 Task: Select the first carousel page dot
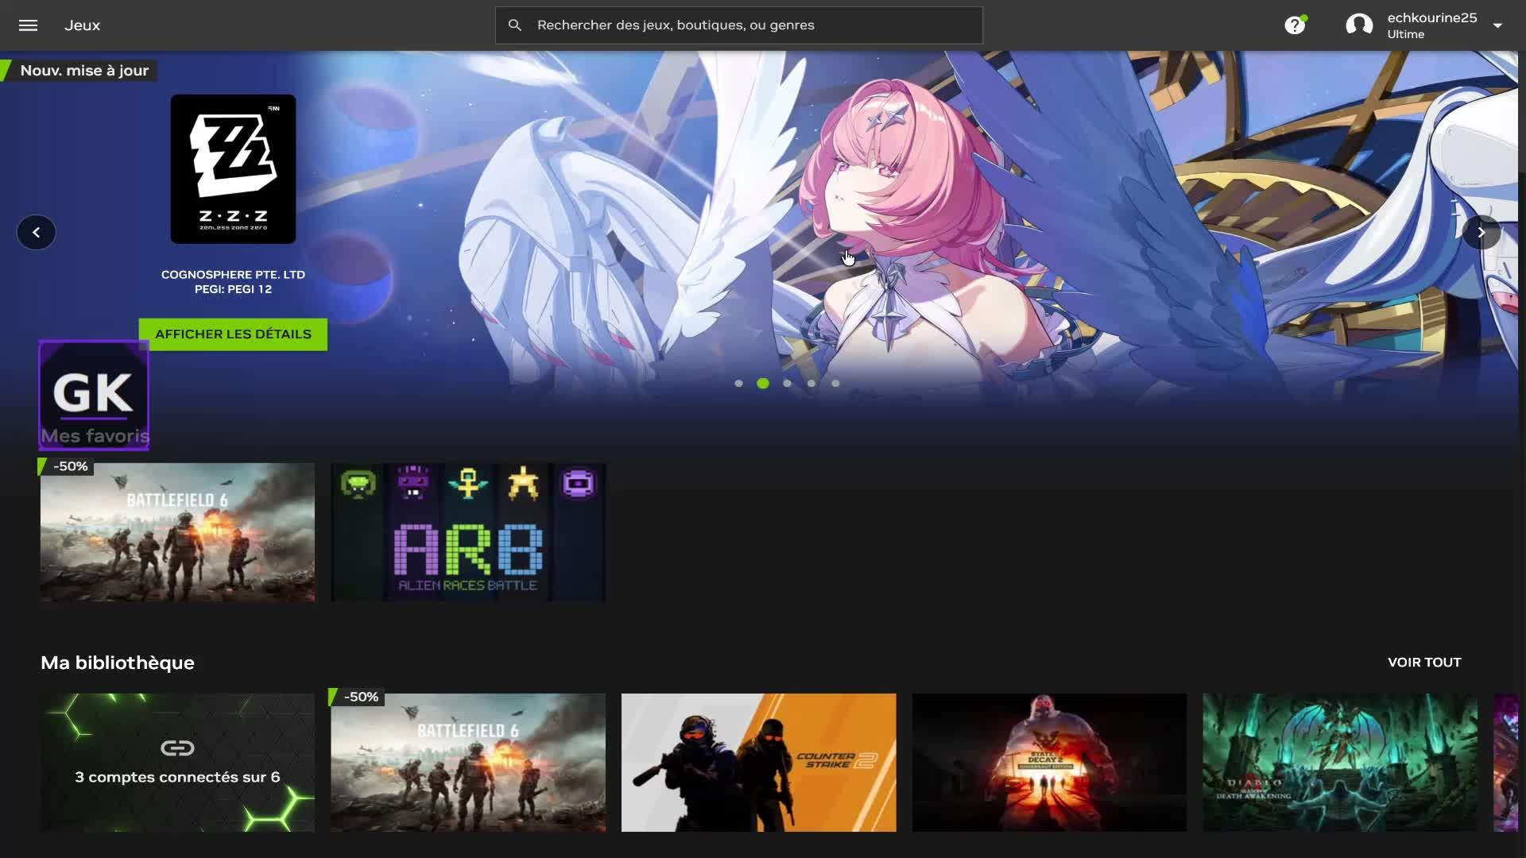(739, 384)
